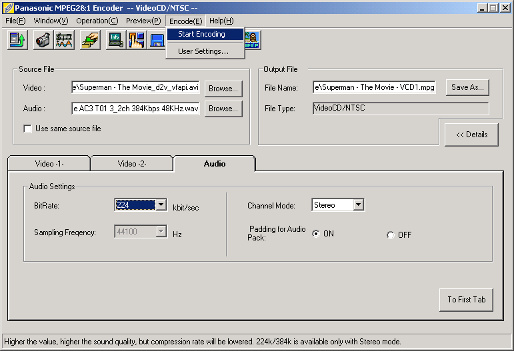The image size is (514, 351).
Task: Click the output File Name field
Action: pos(375,87)
